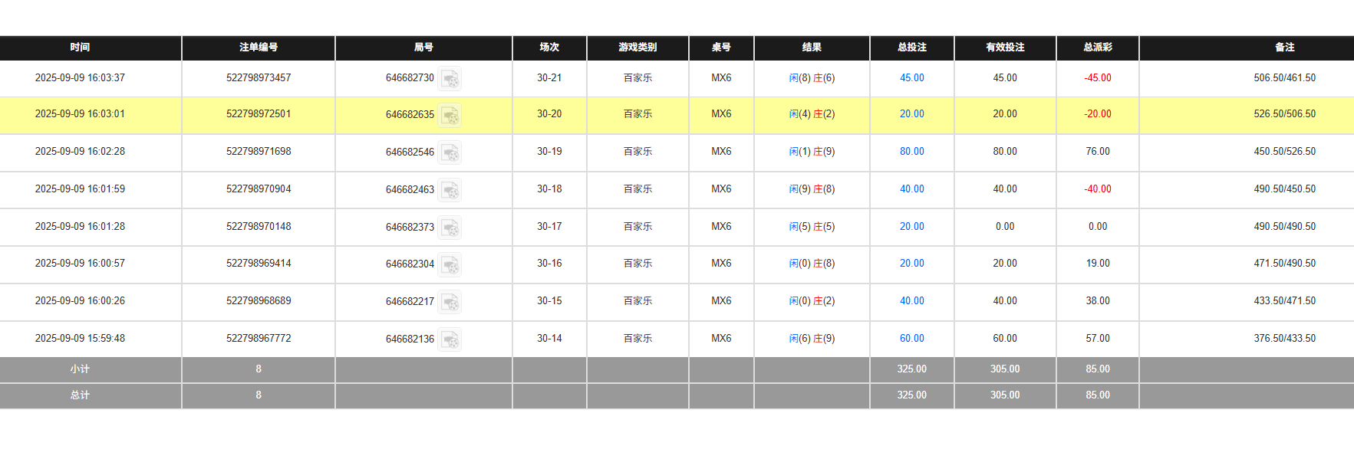Viewport: 1354px width, 459px height.
Task: Open video playback for round 646682304
Action: click(x=451, y=266)
